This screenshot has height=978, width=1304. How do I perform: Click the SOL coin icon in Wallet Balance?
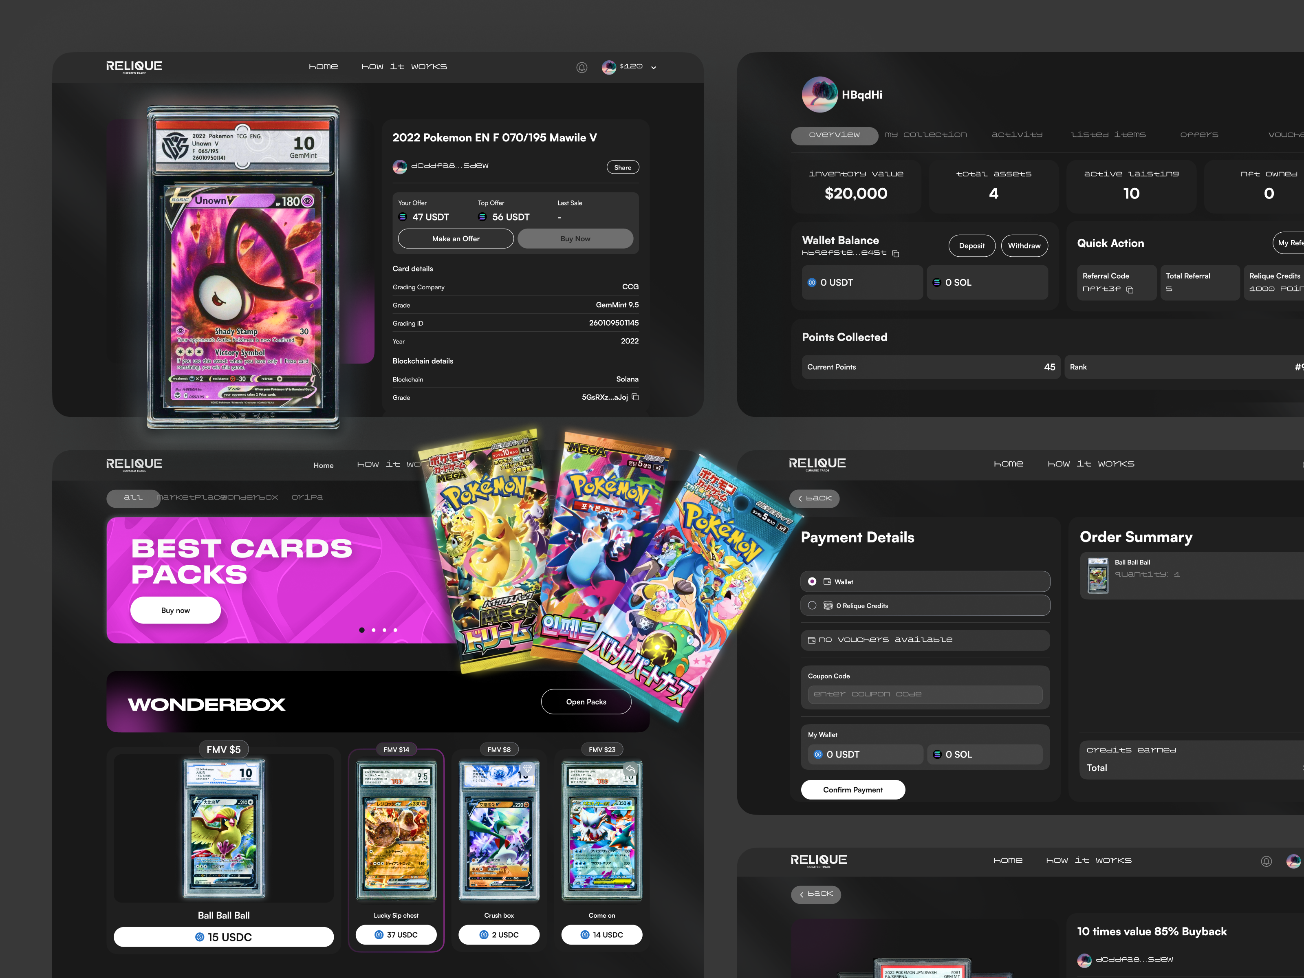pyautogui.click(x=936, y=282)
